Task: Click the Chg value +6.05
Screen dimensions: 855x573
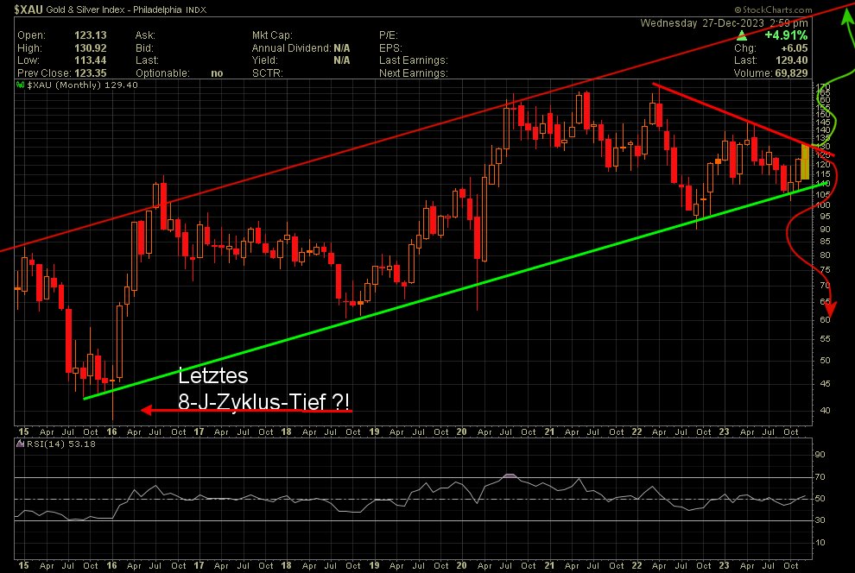Action: (x=795, y=48)
